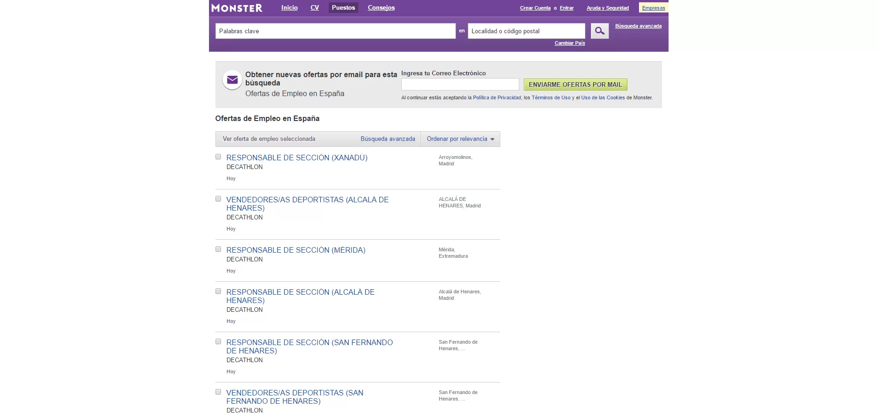The image size is (878, 419).
Task: Click the Crear Cuenta link
Action: coord(535,8)
